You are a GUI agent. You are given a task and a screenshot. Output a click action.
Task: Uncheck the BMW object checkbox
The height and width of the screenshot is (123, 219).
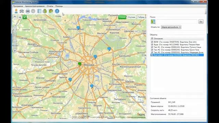(x=152, y=42)
